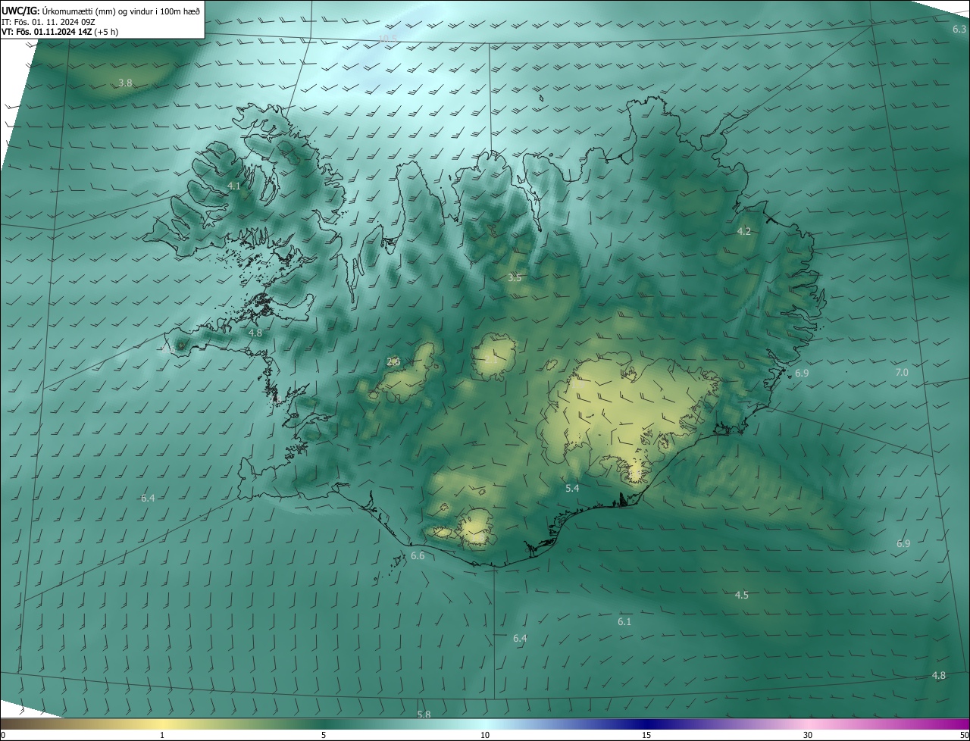The width and height of the screenshot is (970, 741).
Task: Click the 15 tick on the color scale
Action: (646, 735)
